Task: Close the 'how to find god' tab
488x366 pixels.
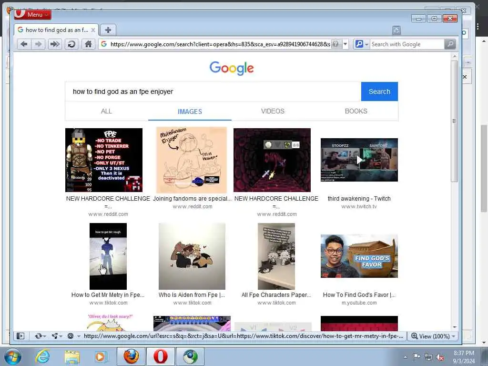Action: click(x=93, y=30)
